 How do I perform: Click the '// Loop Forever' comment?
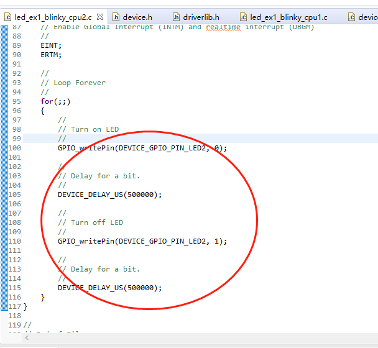click(73, 83)
